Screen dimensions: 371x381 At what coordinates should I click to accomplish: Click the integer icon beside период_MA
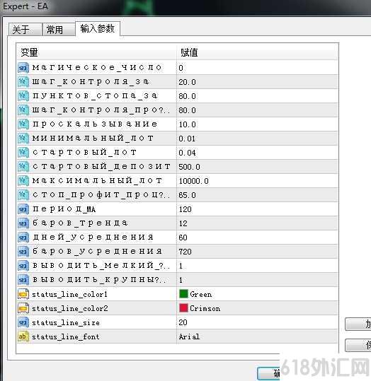(23, 209)
